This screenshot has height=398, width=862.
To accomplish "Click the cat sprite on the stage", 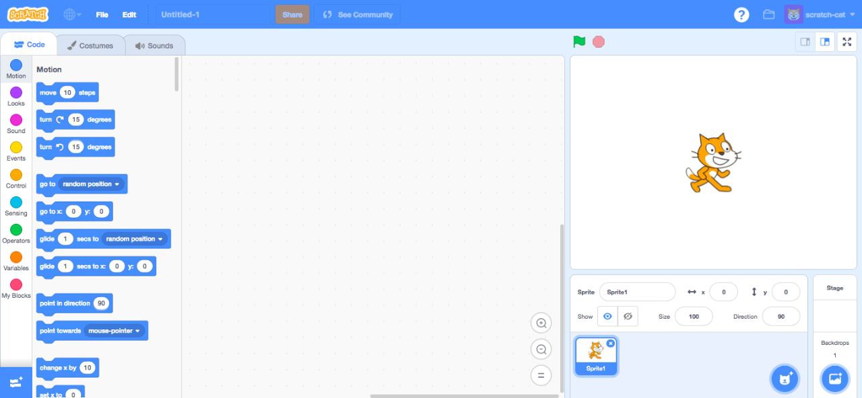I will pyautogui.click(x=713, y=162).
